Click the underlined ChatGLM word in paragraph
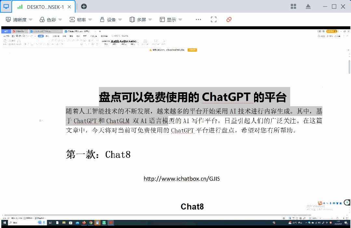This screenshot has height=228, width=351. click(118, 121)
